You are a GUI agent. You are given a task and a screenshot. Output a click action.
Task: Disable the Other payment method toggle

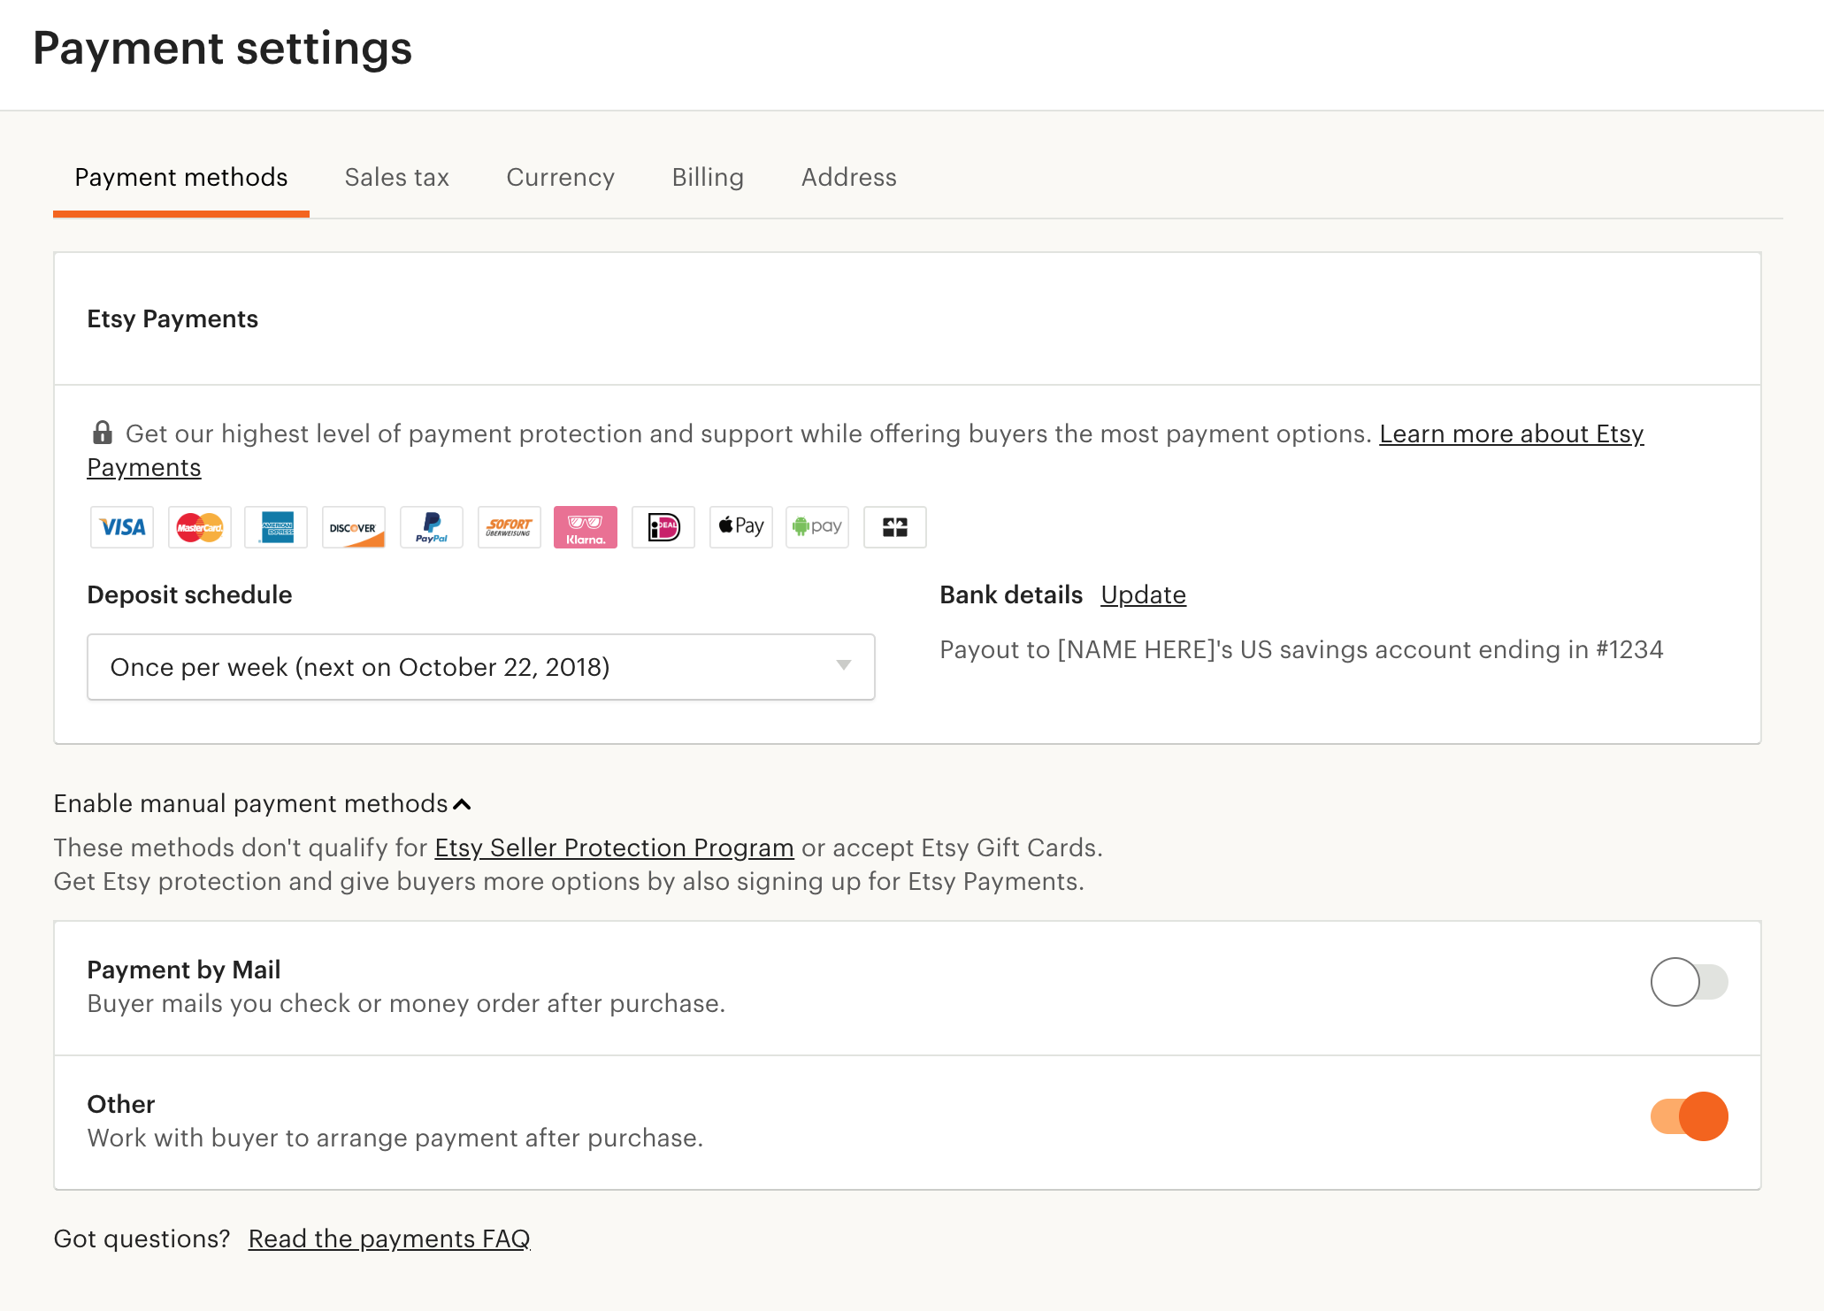click(1688, 1117)
